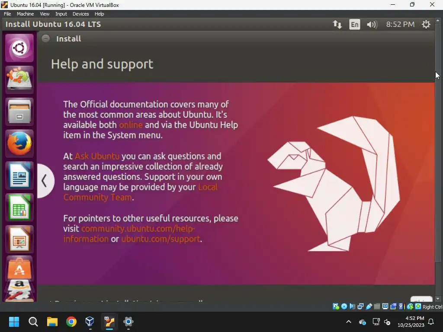This screenshot has width=443, height=332.
Task: Open the sound volume indicator
Action: (372, 25)
